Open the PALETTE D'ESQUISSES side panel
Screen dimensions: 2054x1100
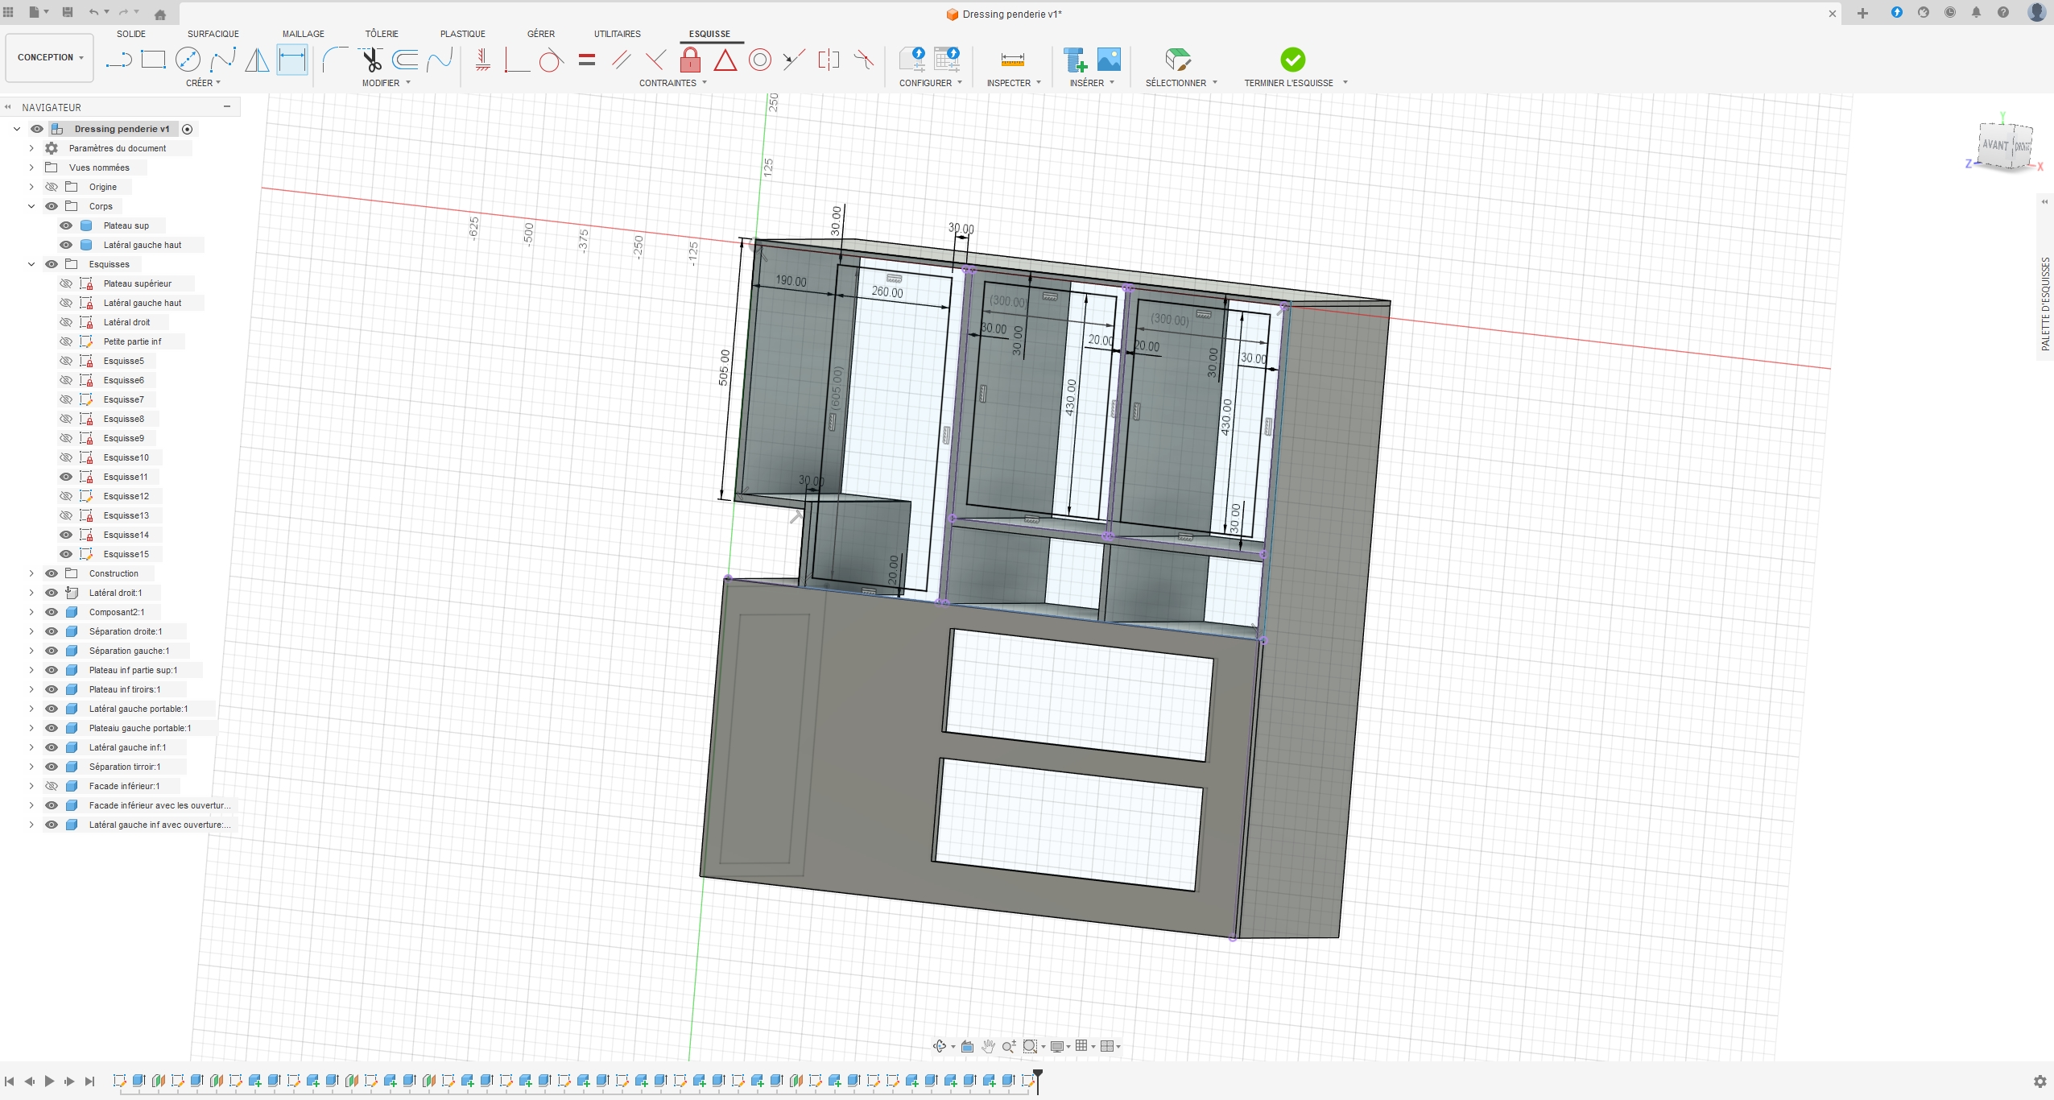click(2045, 303)
